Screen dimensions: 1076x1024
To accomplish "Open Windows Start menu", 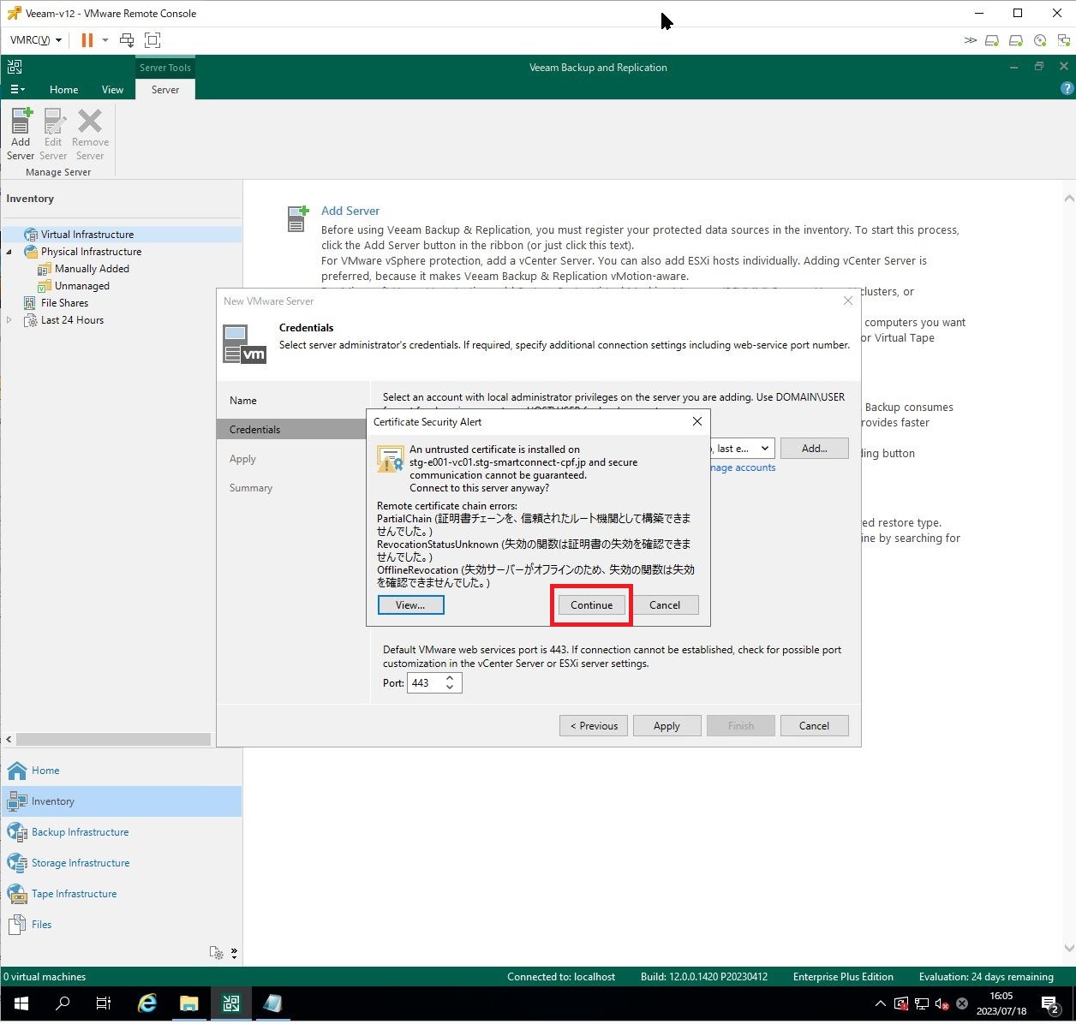I will pyautogui.click(x=21, y=1003).
